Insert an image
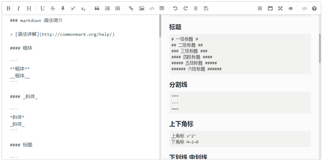 click(x=142, y=8)
